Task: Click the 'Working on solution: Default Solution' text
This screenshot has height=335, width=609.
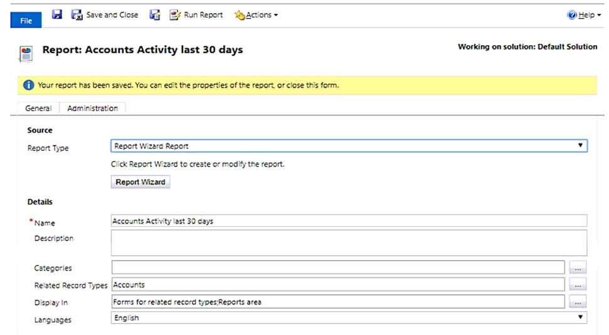Action: pyautogui.click(x=527, y=46)
